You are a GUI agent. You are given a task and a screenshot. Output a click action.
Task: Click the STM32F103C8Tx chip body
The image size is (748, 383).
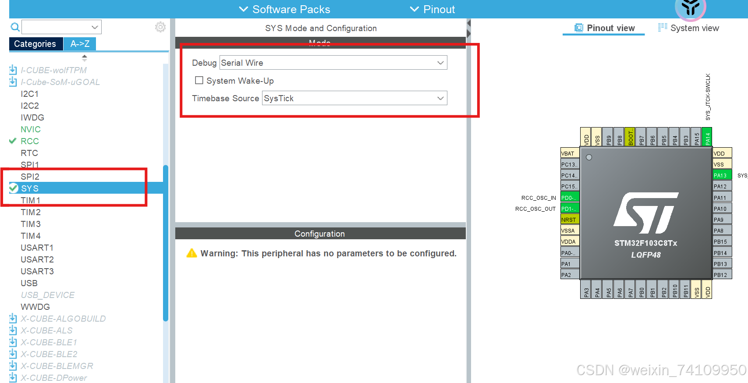pyautogui.click(x=646, y=213)
